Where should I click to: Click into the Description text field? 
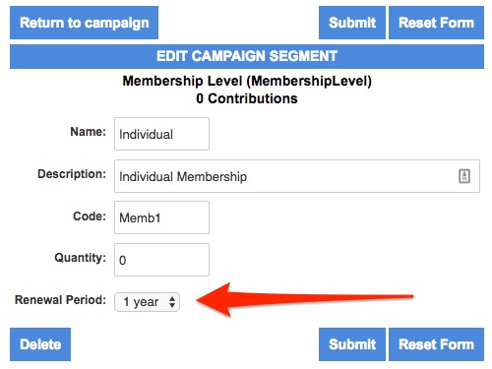click(297, 176)
